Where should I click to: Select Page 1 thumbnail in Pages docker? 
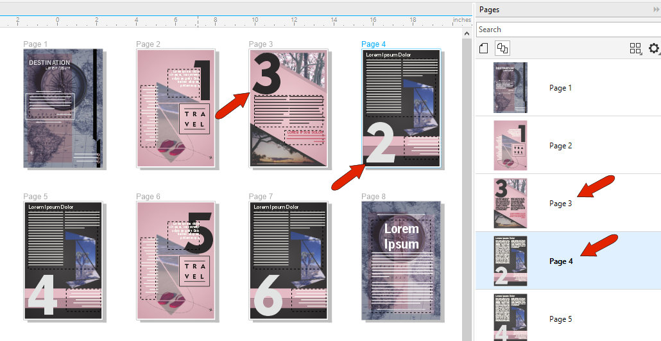pos(510,87)
